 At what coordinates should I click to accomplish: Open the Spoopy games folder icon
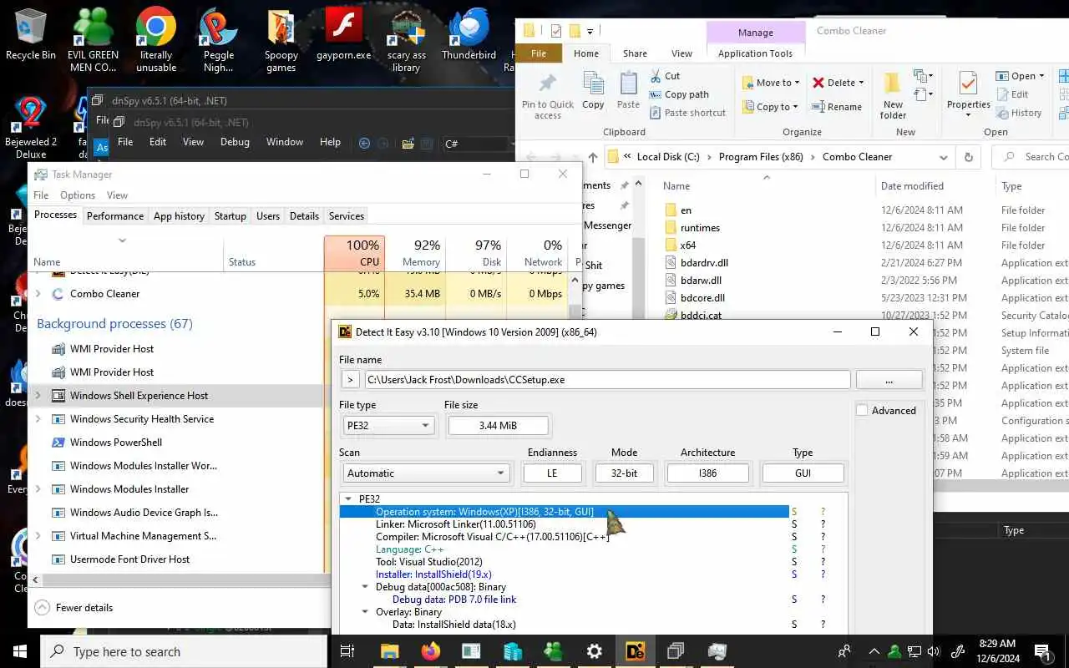[281, 39]
